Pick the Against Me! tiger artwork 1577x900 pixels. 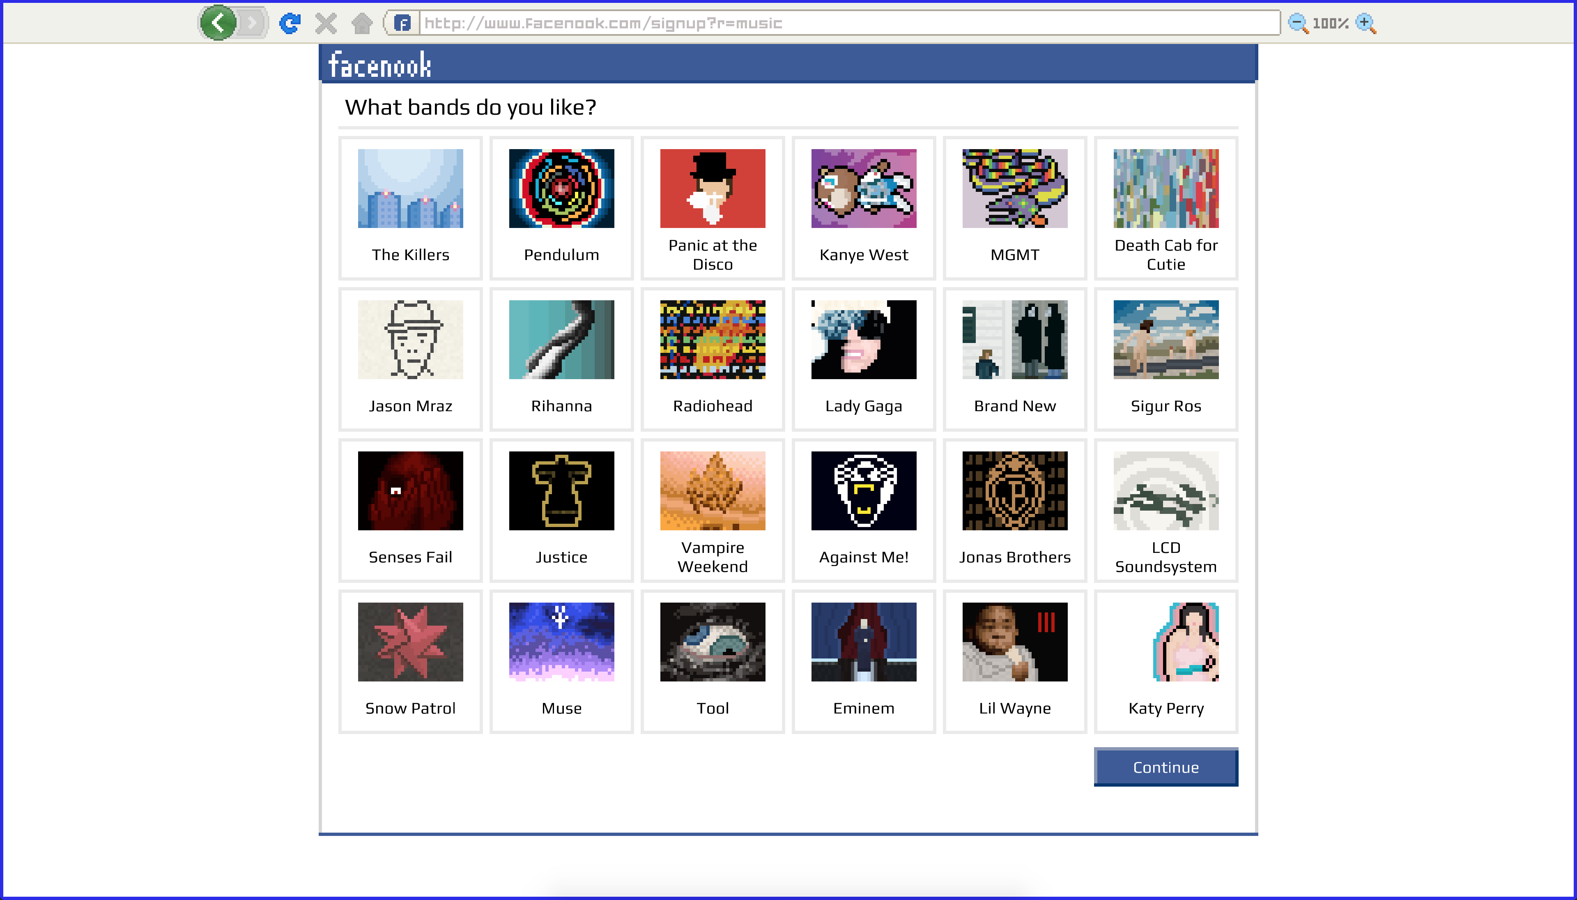pos(864,491)
